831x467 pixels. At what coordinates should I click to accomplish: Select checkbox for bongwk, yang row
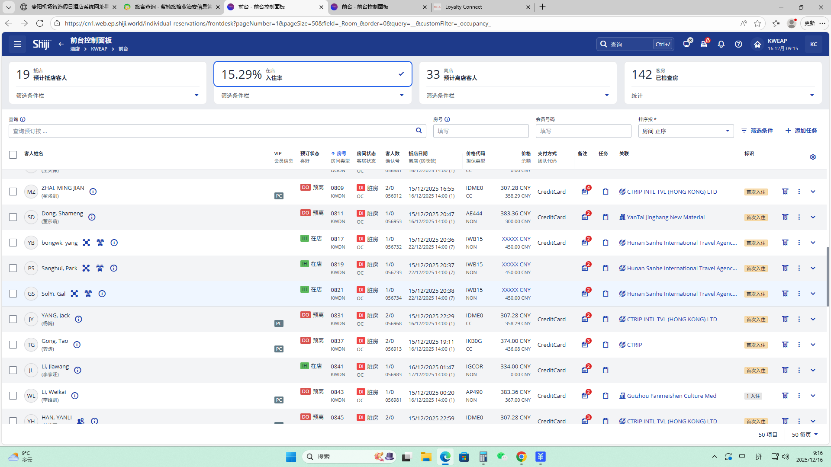coord(13,243)
